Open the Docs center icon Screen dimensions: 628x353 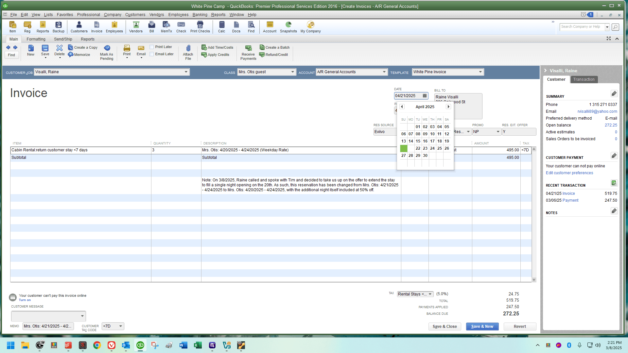point(236,27)
